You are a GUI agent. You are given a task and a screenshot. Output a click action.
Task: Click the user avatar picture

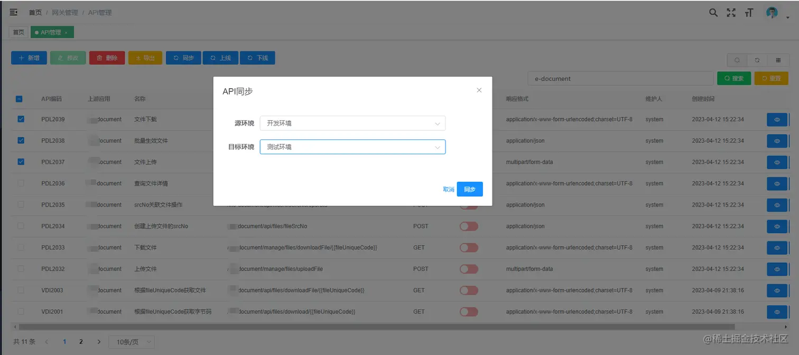[x=772, y=13]
